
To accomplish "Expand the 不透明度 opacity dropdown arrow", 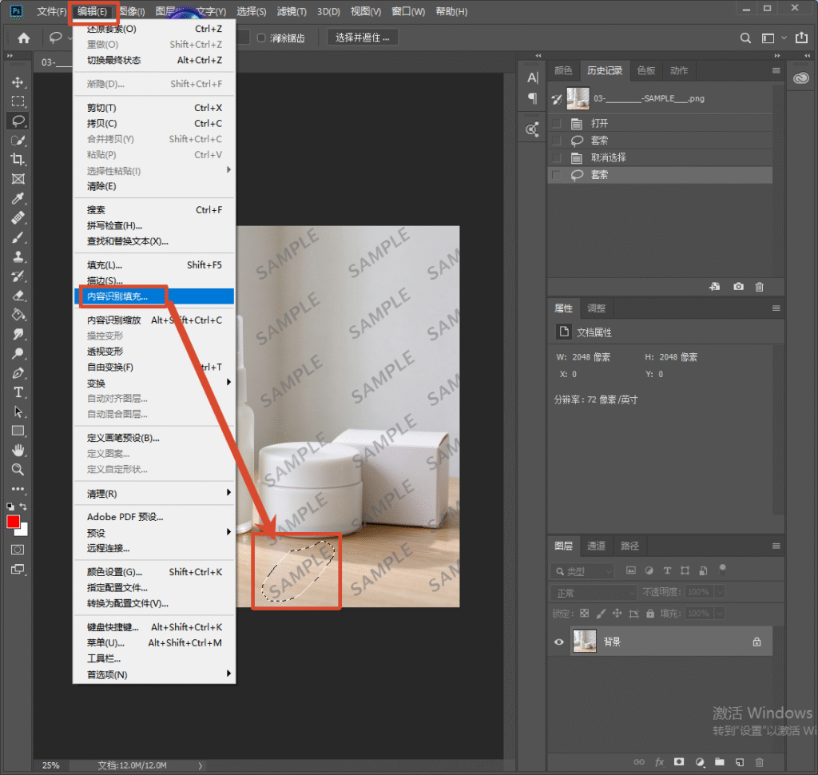I will 720,592.
